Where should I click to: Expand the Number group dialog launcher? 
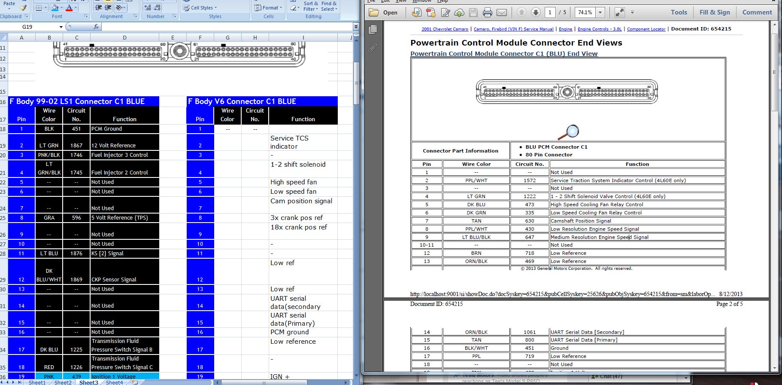(174, 16)
